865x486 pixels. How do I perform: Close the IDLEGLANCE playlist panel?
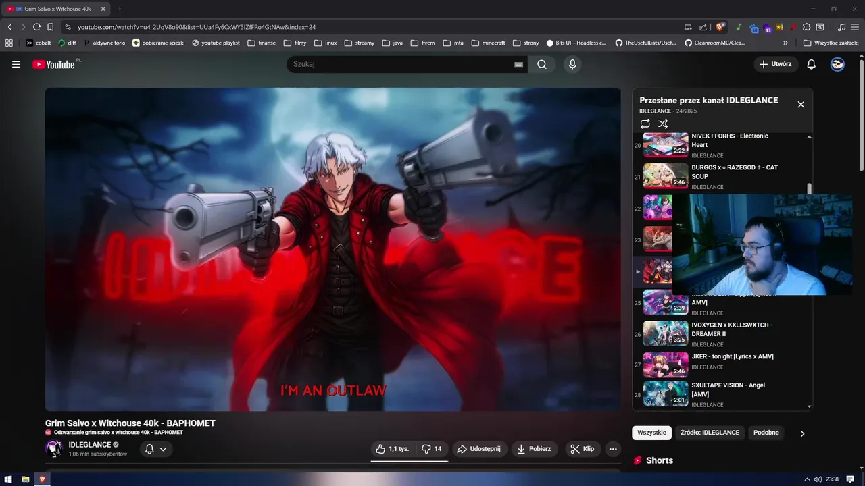[x=801, y=104]
